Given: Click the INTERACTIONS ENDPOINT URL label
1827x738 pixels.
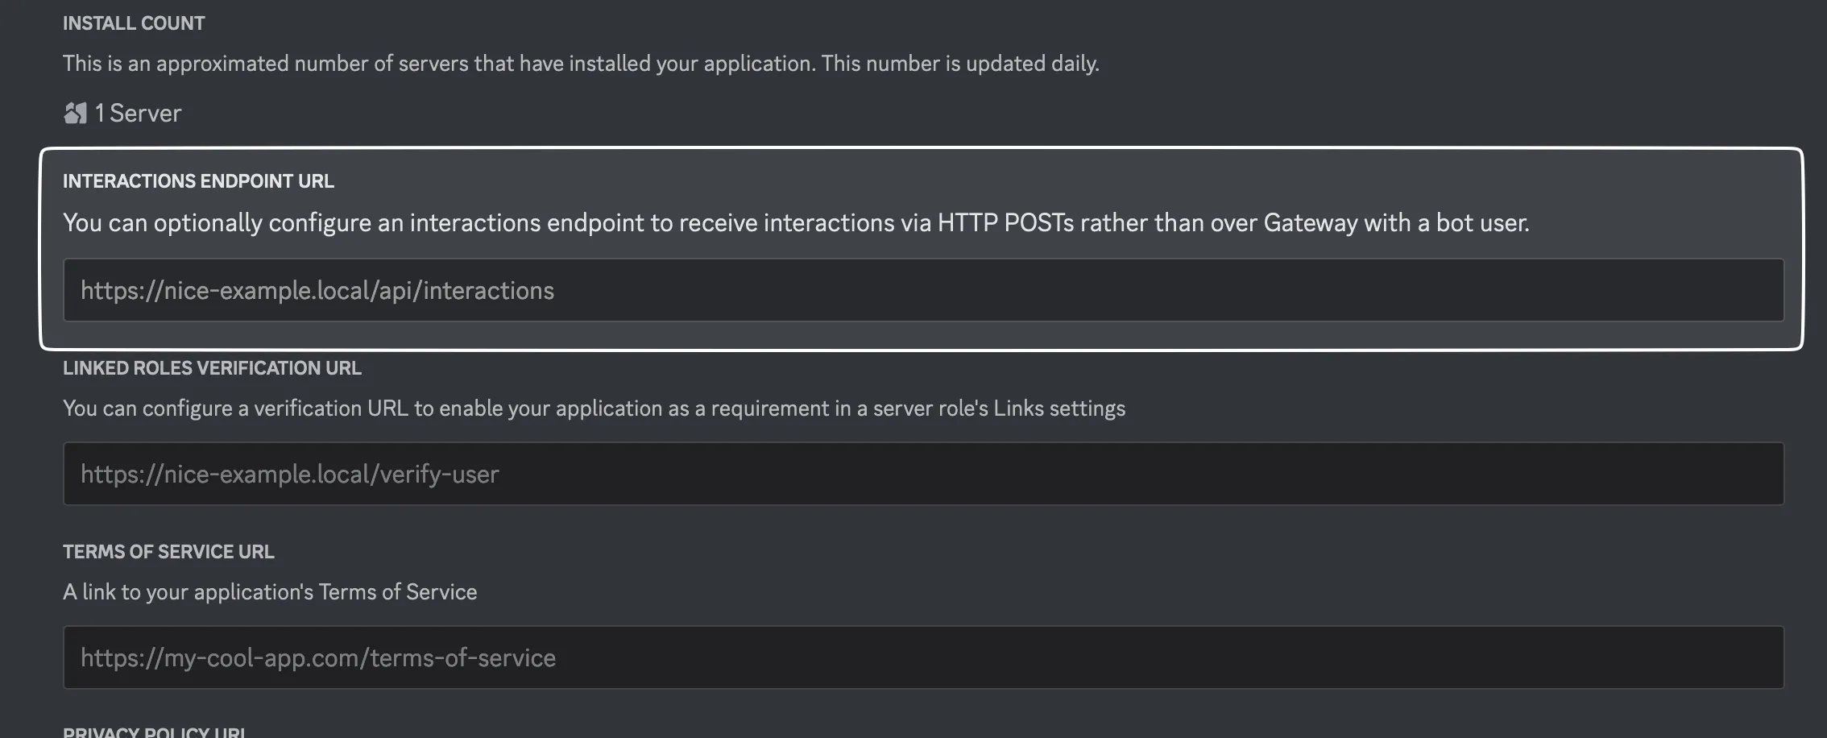Looking at the screenshot, I should coord(198,180).
